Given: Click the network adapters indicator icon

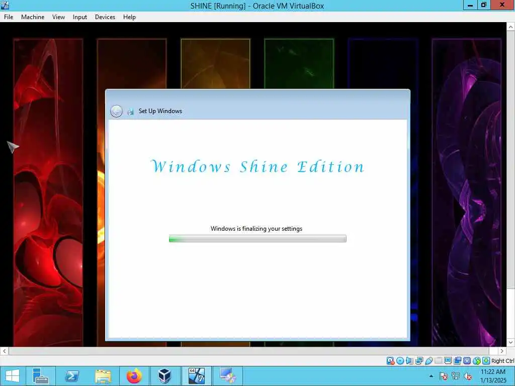Looking at the screenshot, I should [419, 361].
